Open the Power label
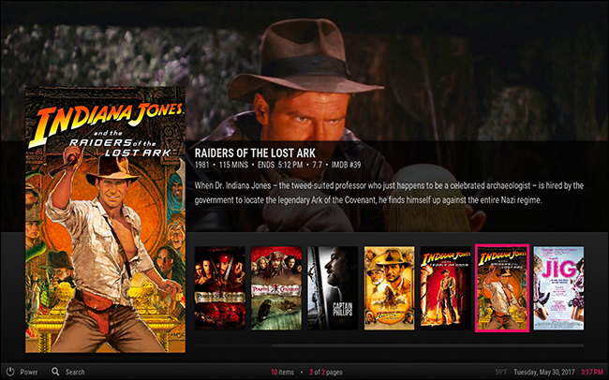Screen dimensions: 609x380 [x=29, y=372]
